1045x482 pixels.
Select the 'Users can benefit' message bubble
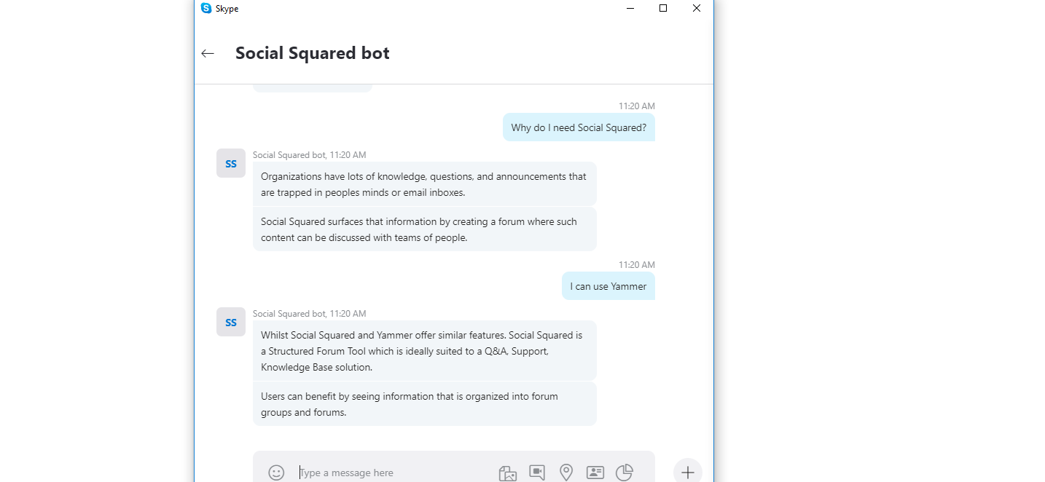point(424,404)
